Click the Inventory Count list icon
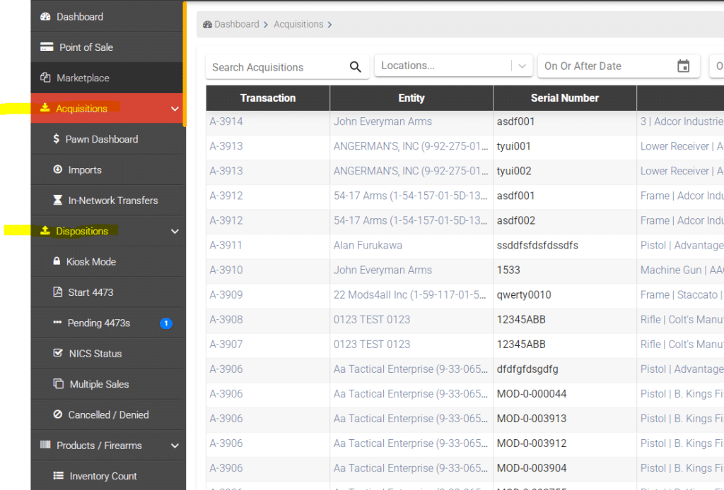The height and width of the screenshot is (490, 724). [58, 476]
